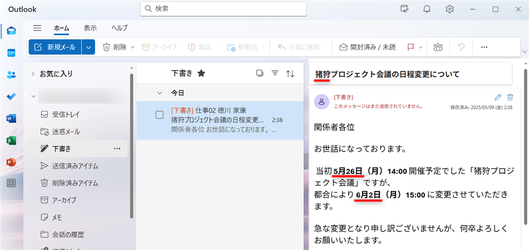Launch Word from the sidebar
Screen dimensions: 529x250
tap(11, 118)
